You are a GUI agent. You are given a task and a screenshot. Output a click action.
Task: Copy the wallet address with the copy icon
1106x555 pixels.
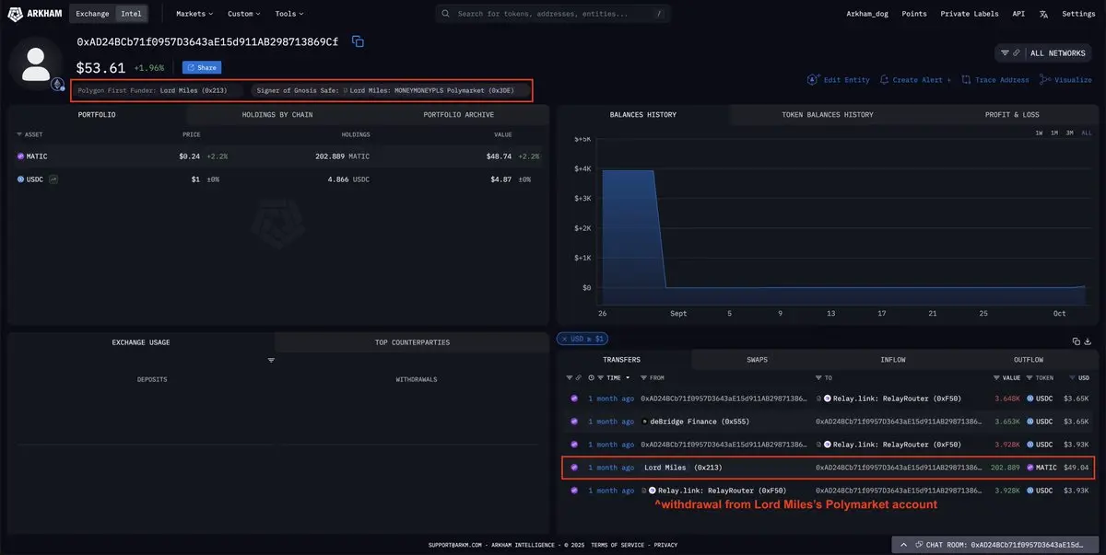(x=358, y=41)
